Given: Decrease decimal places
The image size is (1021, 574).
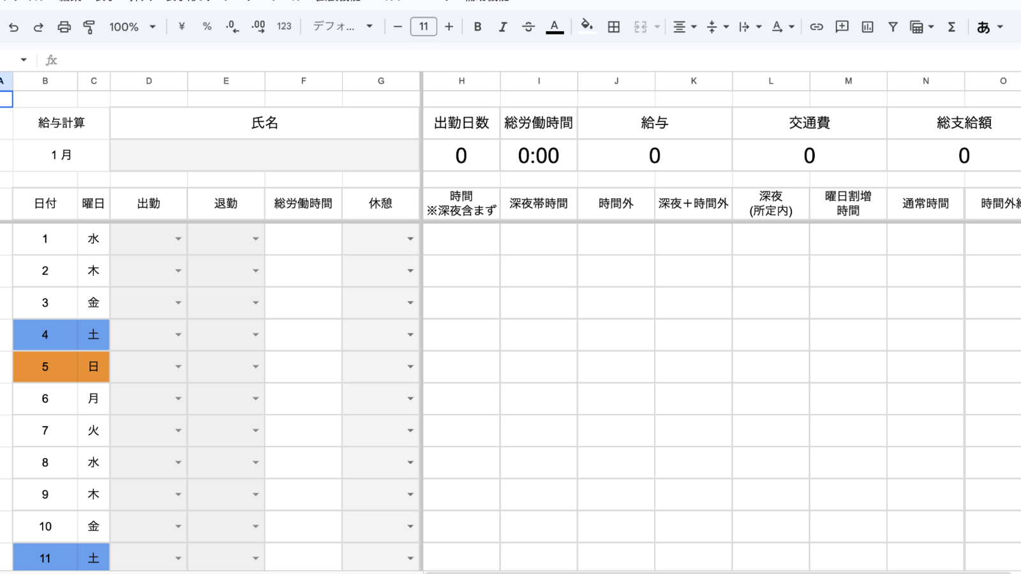Looking at the screenshot, I should point(232,27).
